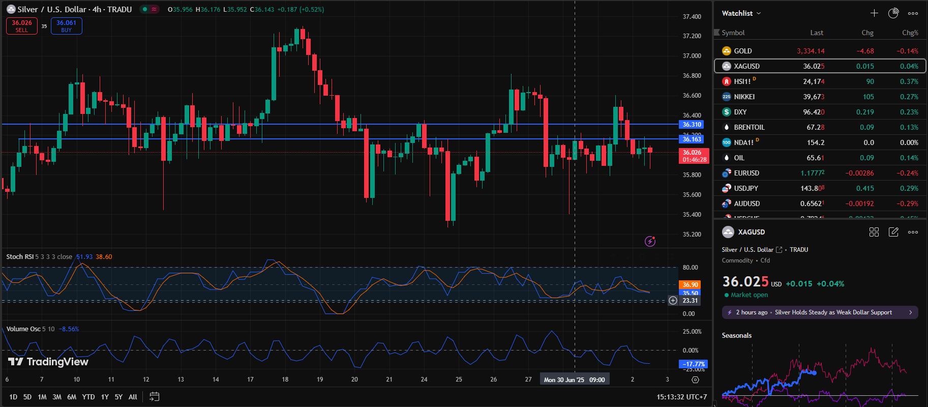Screen dimensions: 928x407
Task: Open the UTC+7 timezone selector
Action: (x=681, y=397)
